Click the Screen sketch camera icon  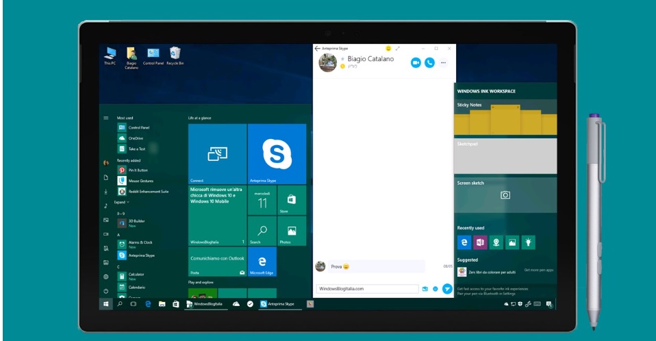[505, 195]
